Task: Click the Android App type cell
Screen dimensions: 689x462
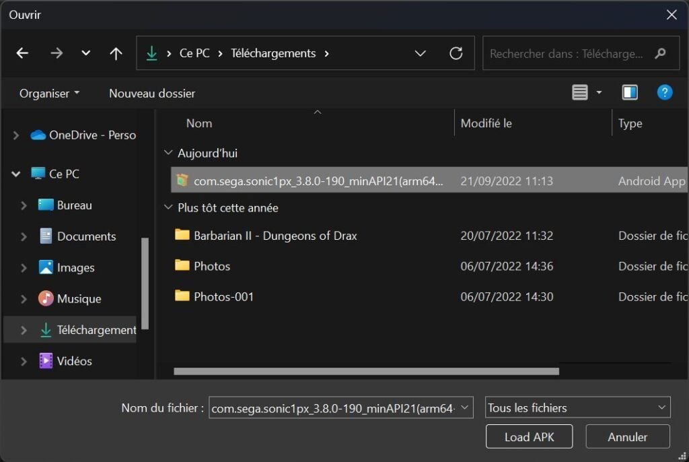Action: coord(651,181)
